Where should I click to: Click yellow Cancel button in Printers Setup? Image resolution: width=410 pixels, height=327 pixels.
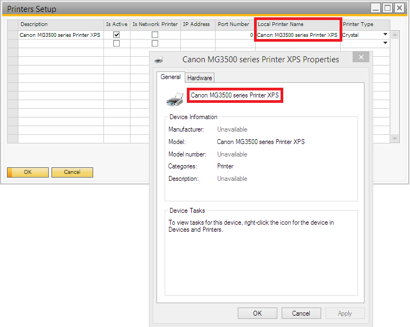click(71, 172)
